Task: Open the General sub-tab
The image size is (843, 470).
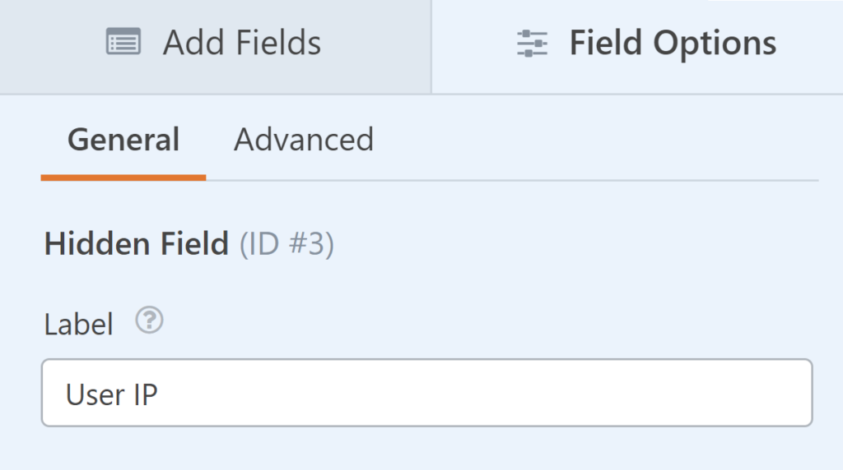Action: [x=123, y=140]
